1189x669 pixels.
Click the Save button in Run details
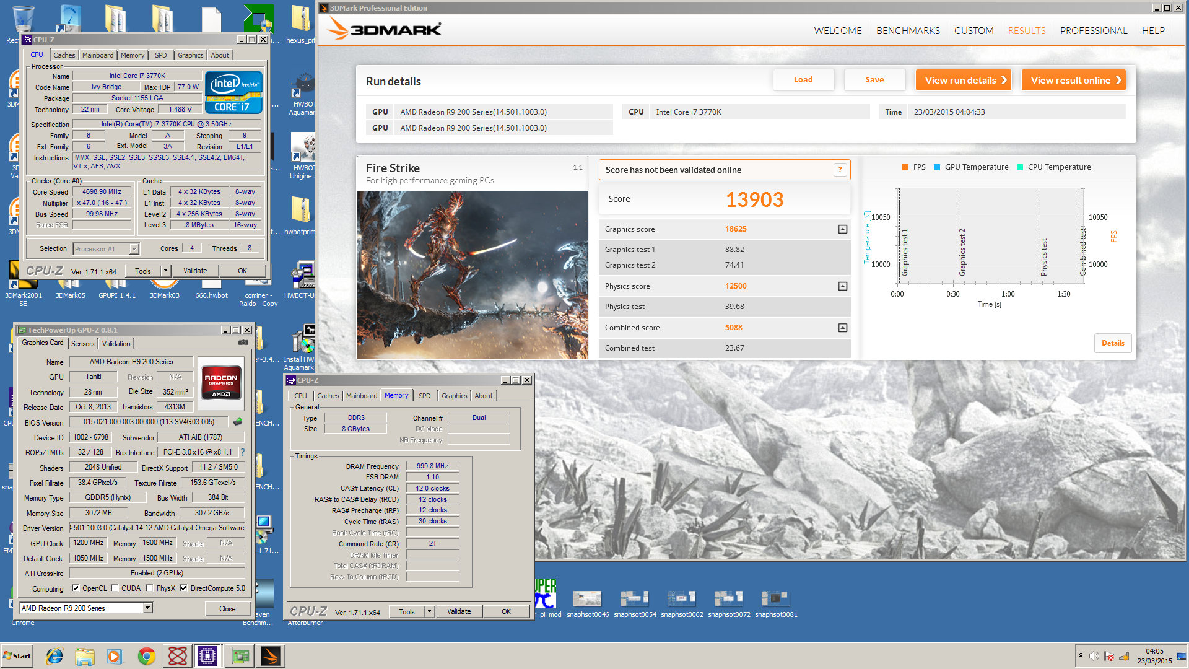click(874, 80)
